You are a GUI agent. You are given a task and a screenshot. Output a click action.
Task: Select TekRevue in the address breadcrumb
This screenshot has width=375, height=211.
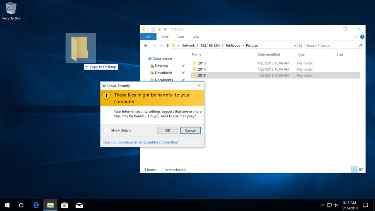(x=233, y=45)
